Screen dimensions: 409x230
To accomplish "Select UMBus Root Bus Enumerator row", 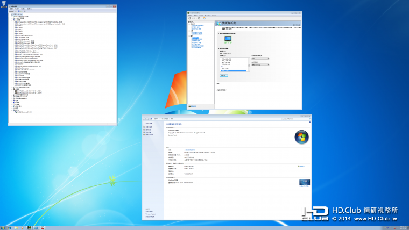I will pos(25,70).
